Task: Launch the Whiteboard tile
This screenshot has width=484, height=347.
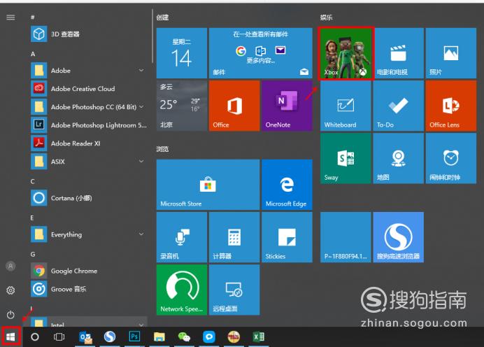Action: coord(346,106)
